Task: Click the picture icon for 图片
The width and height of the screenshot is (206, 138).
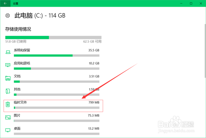Action: click(8, 117)
